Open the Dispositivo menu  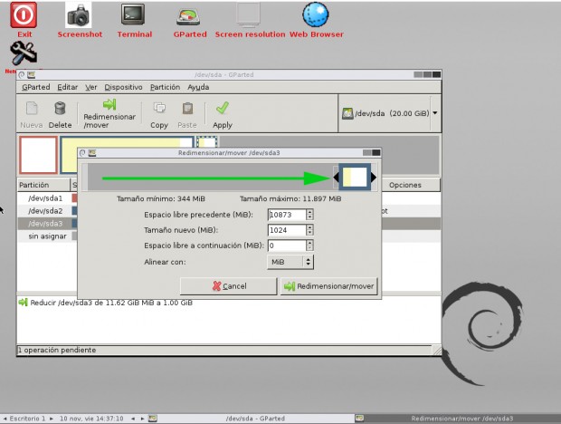click(123, 87)
